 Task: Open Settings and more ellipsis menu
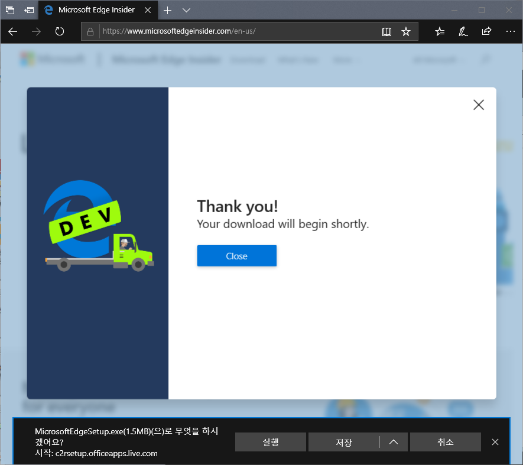pos(511,32)
